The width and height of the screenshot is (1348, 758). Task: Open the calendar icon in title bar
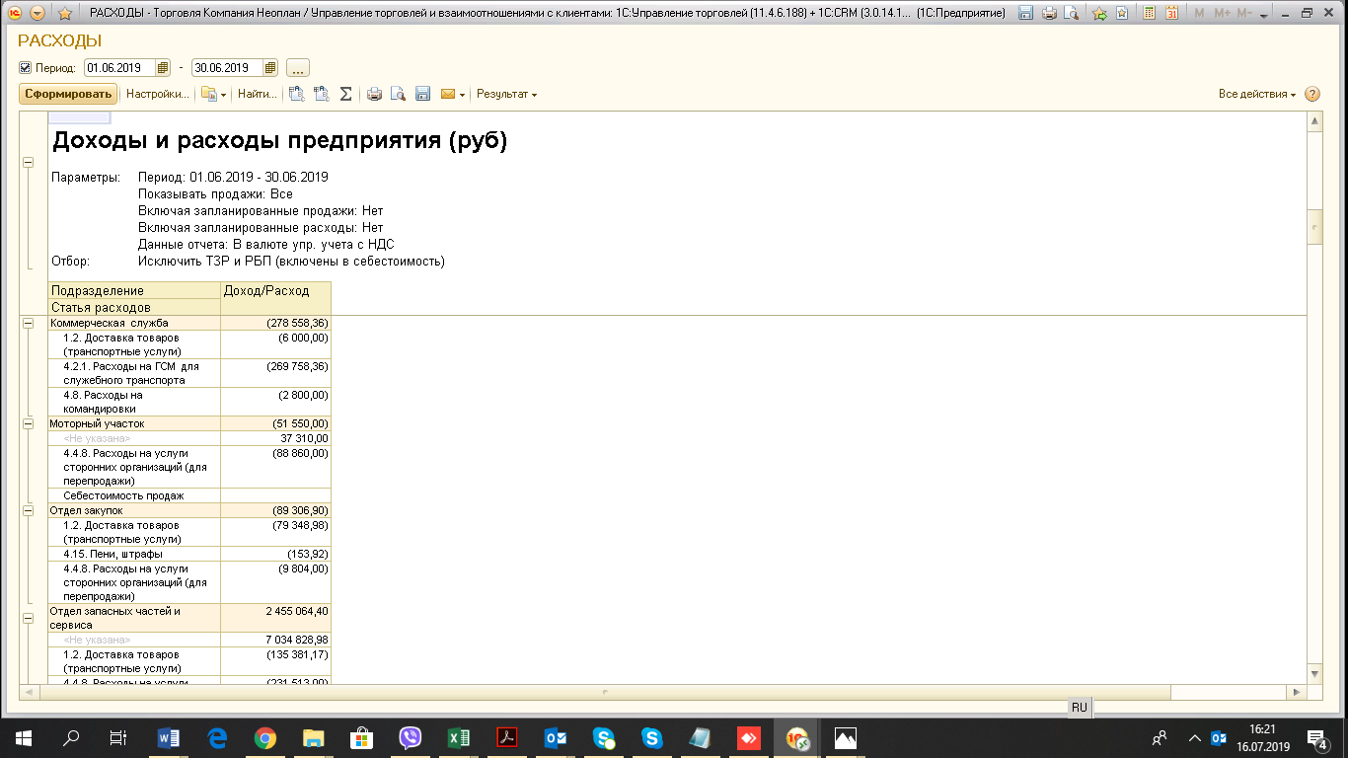point(1171,14)
